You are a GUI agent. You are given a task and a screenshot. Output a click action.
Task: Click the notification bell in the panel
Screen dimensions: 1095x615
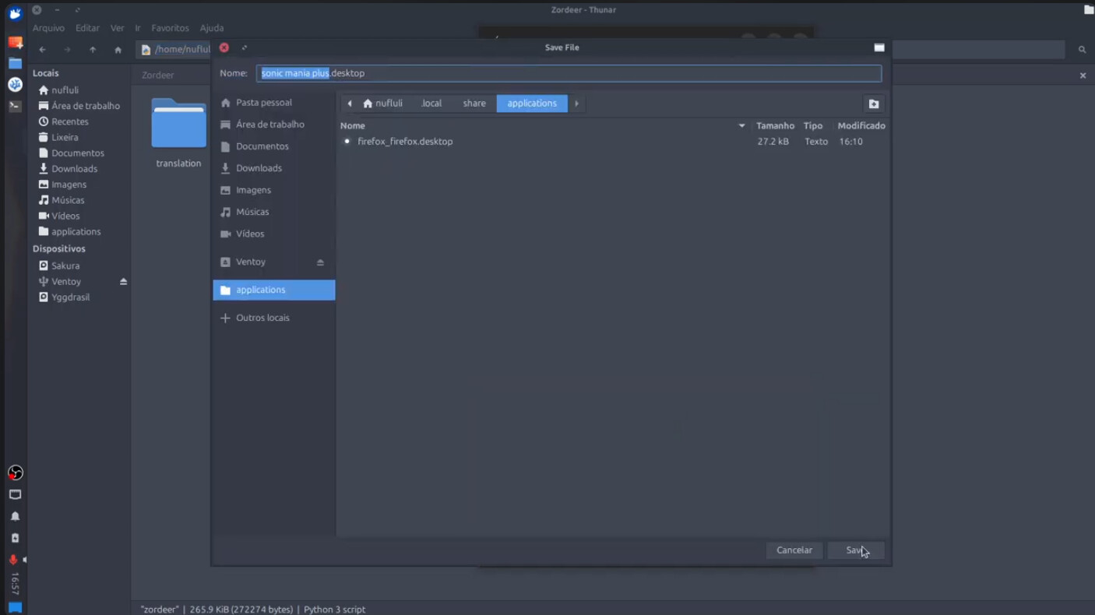click(15, 516)
